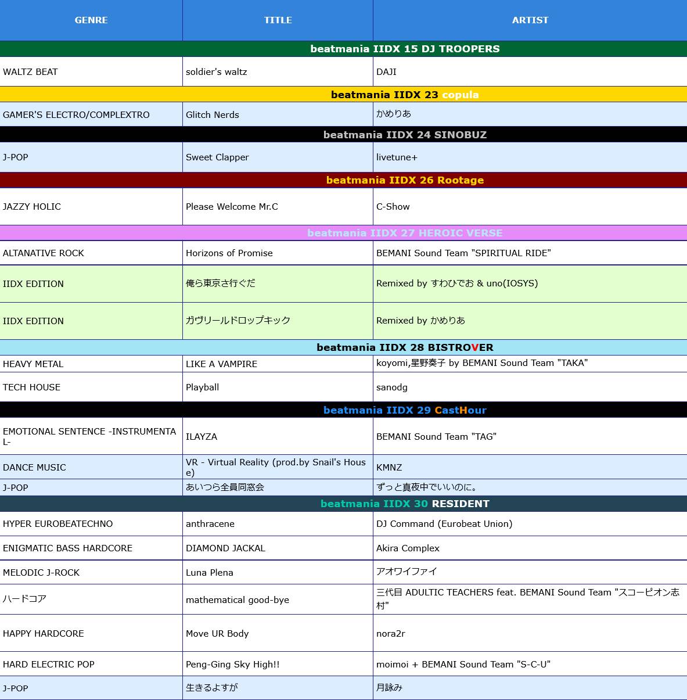The height and width of the screenshot is (700, 687).
Task: Click the title ILAYZA
Action: click(x=202, y=437)
